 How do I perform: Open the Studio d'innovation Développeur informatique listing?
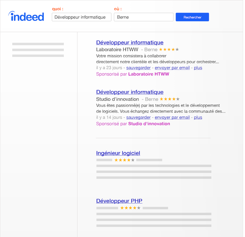tap(130, 92)
